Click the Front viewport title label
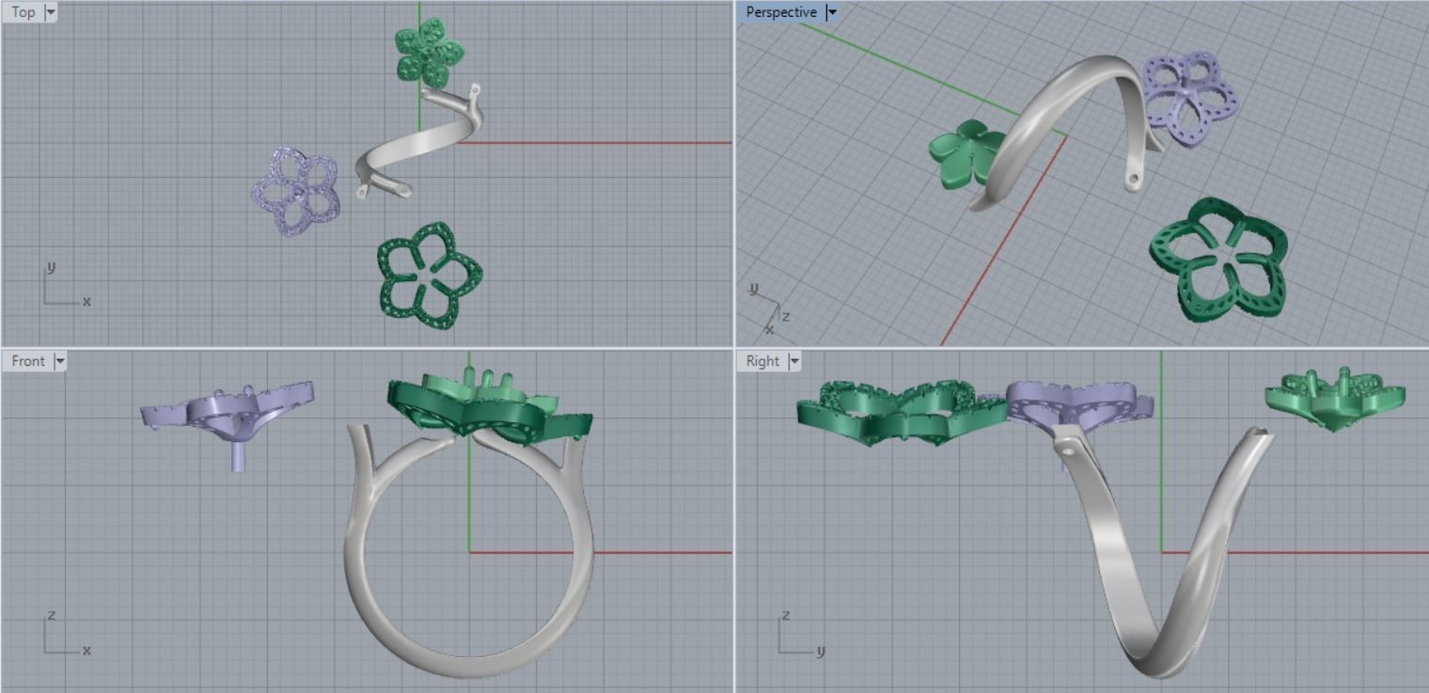Image resolution: width=1429 pixels, height=693 pixels. pyautogui.click(x=28, y=361)
